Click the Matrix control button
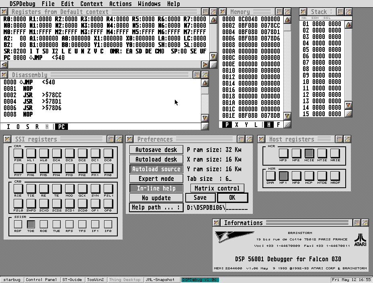This screenshot has height=283, width=373. tap(217, 188)
